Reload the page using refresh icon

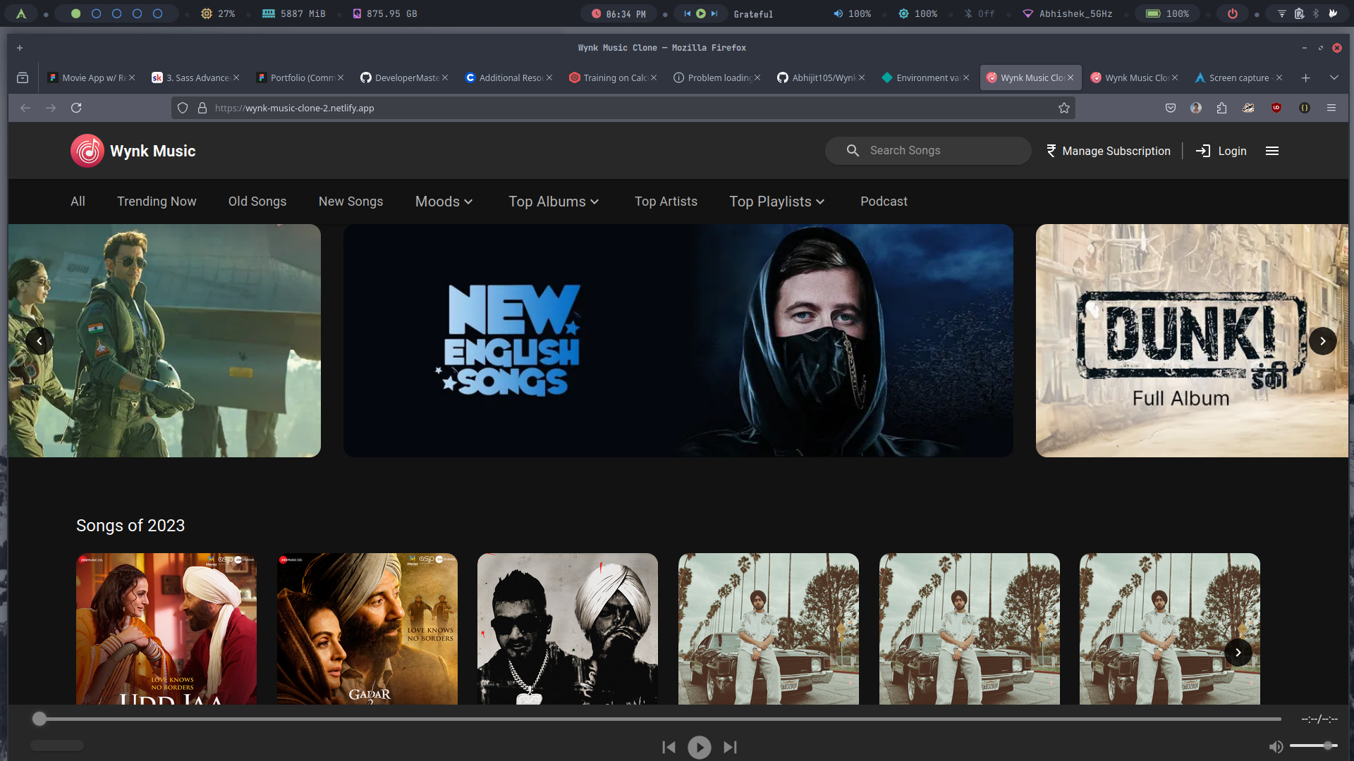pos(76,108)
